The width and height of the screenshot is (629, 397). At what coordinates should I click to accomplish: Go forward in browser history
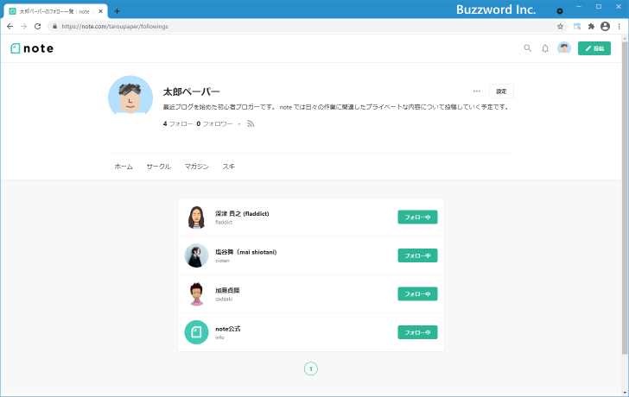point(23,27)
